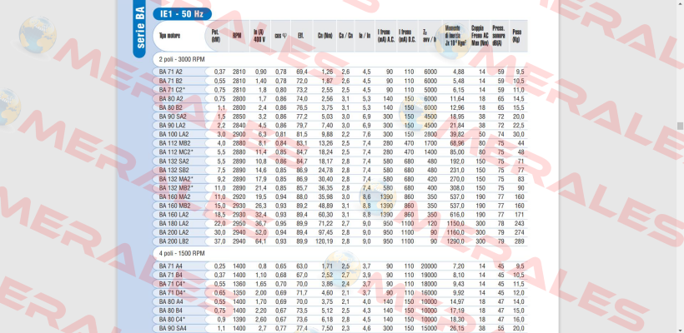The image size is (684, 333).
Task: Select the 'BA 112 MC2*' motor row label
Action: pyautogui.click(x=176, y=152)
